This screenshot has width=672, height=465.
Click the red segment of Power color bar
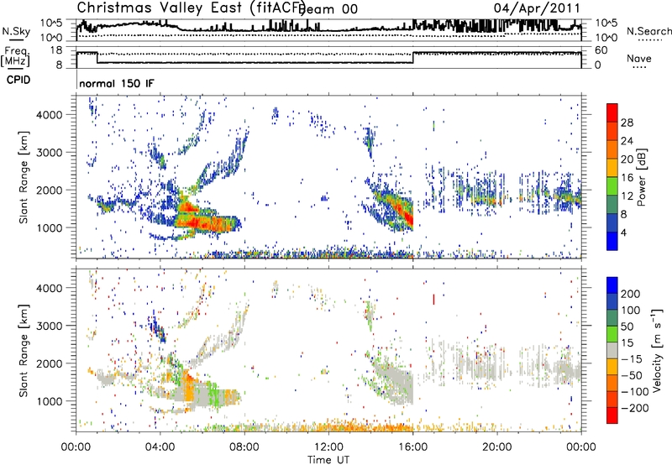pos(612,112)
